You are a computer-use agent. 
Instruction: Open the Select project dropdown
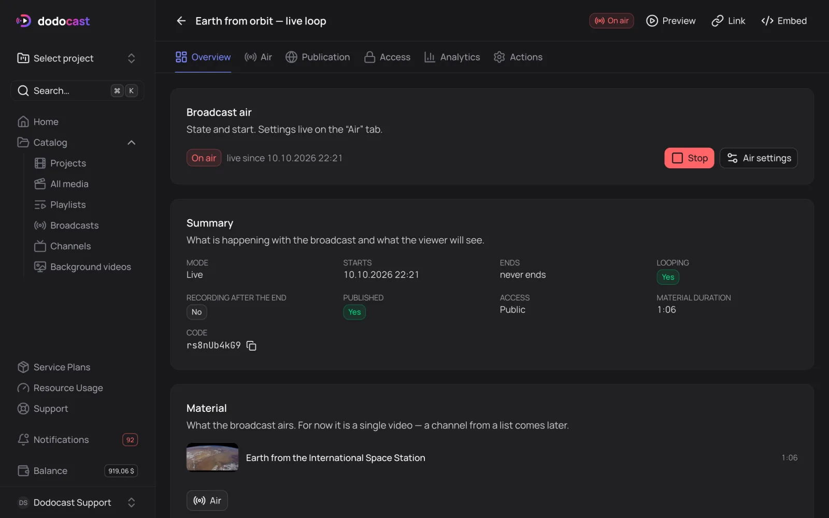click(77, 58)
